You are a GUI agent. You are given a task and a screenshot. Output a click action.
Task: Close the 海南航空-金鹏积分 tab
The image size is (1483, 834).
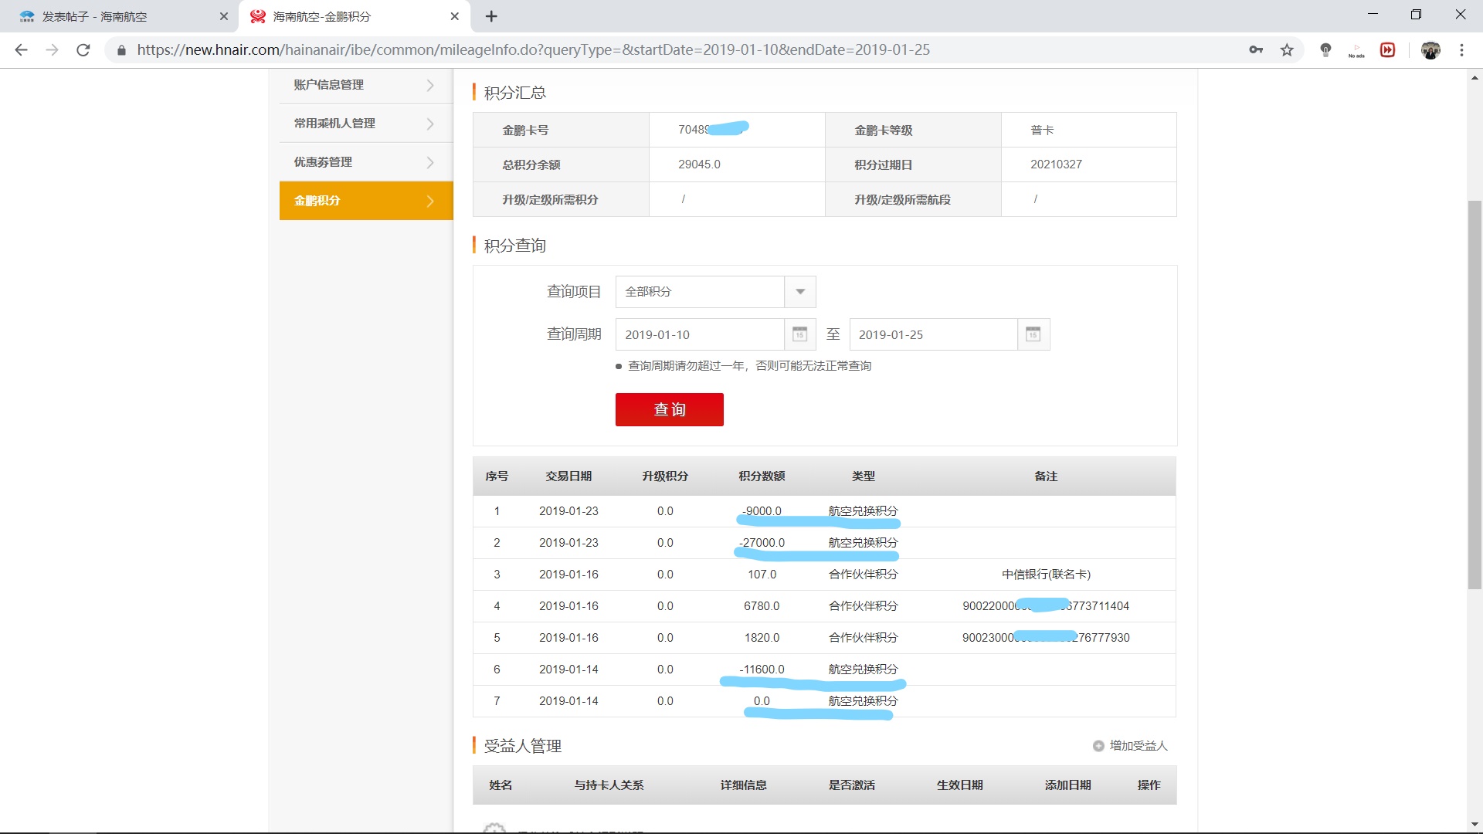(x=455, y=16)
